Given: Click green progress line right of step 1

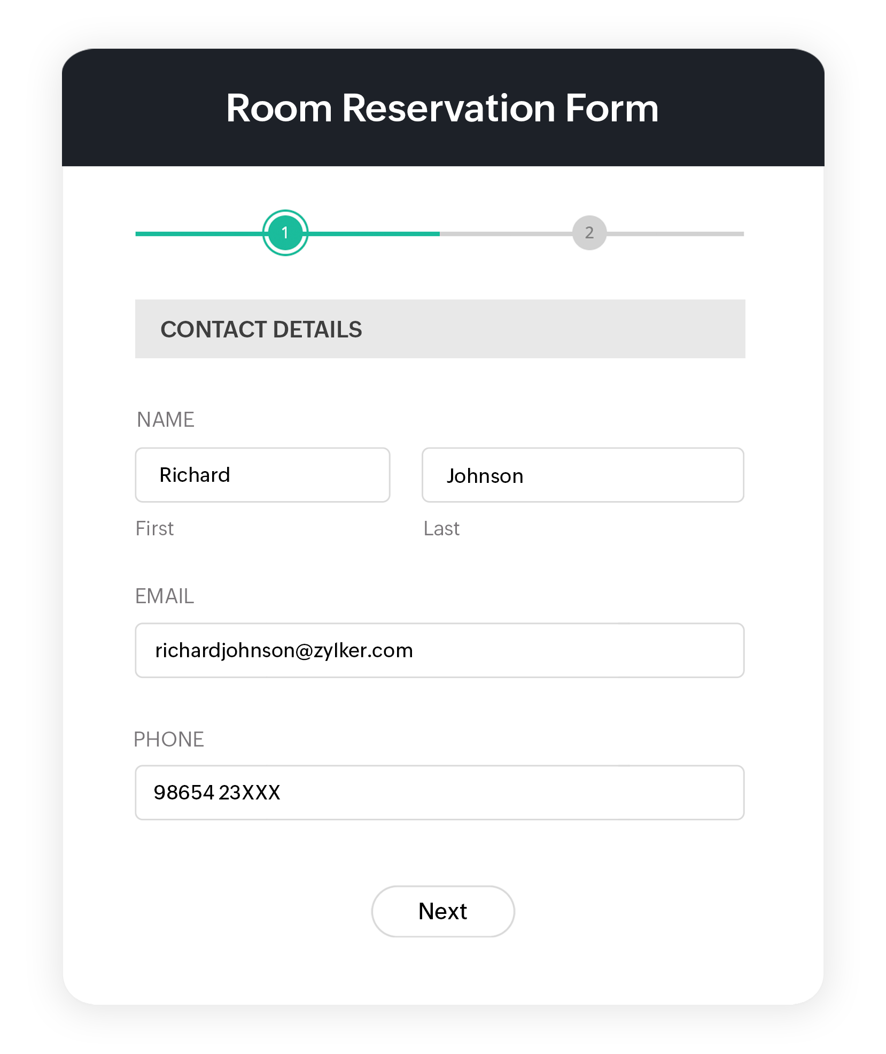Looking at the screenshot, I should pyautogui.click(x=374, y=234).
